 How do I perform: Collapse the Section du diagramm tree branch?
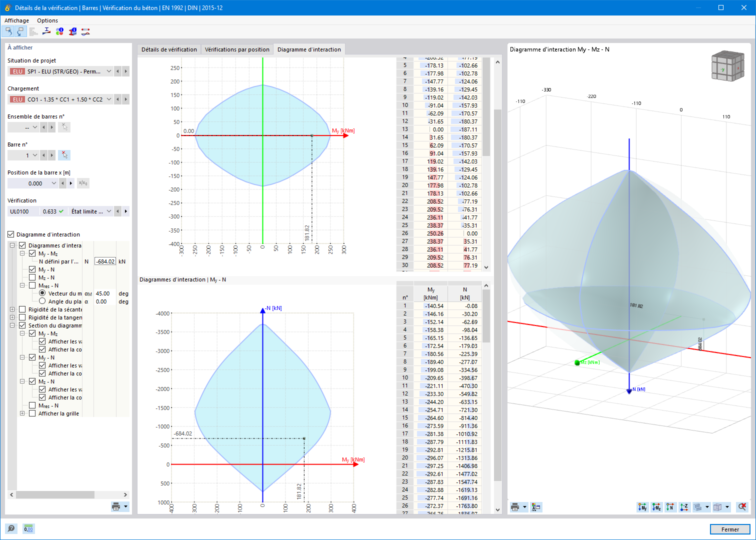click(x=12, y=325)
